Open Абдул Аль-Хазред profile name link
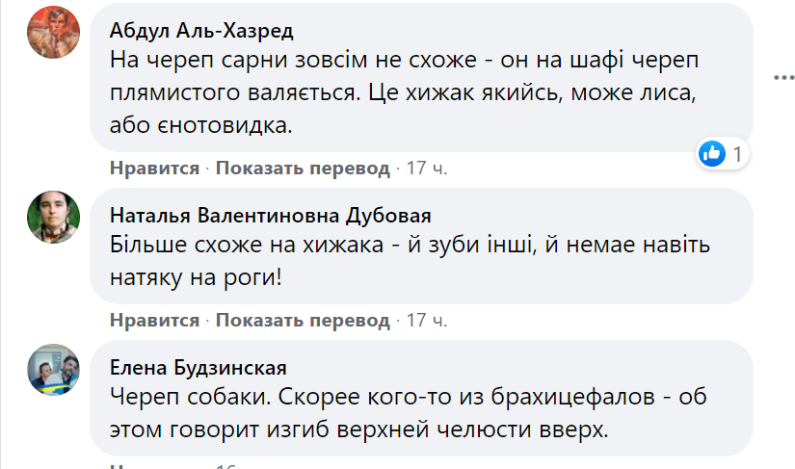The image size is (795, 469). 200,28
